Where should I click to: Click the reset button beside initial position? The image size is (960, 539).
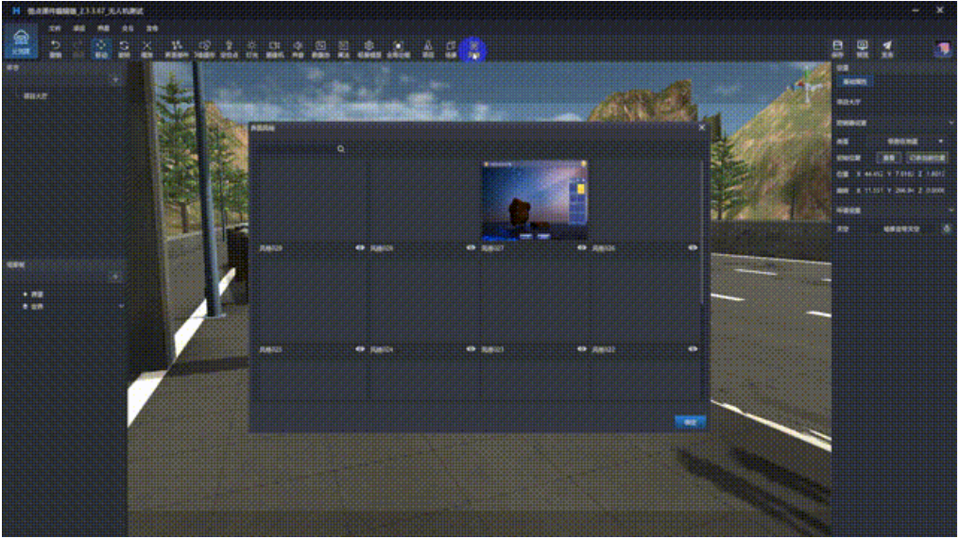pyautogui.click(x=890, y=158)
